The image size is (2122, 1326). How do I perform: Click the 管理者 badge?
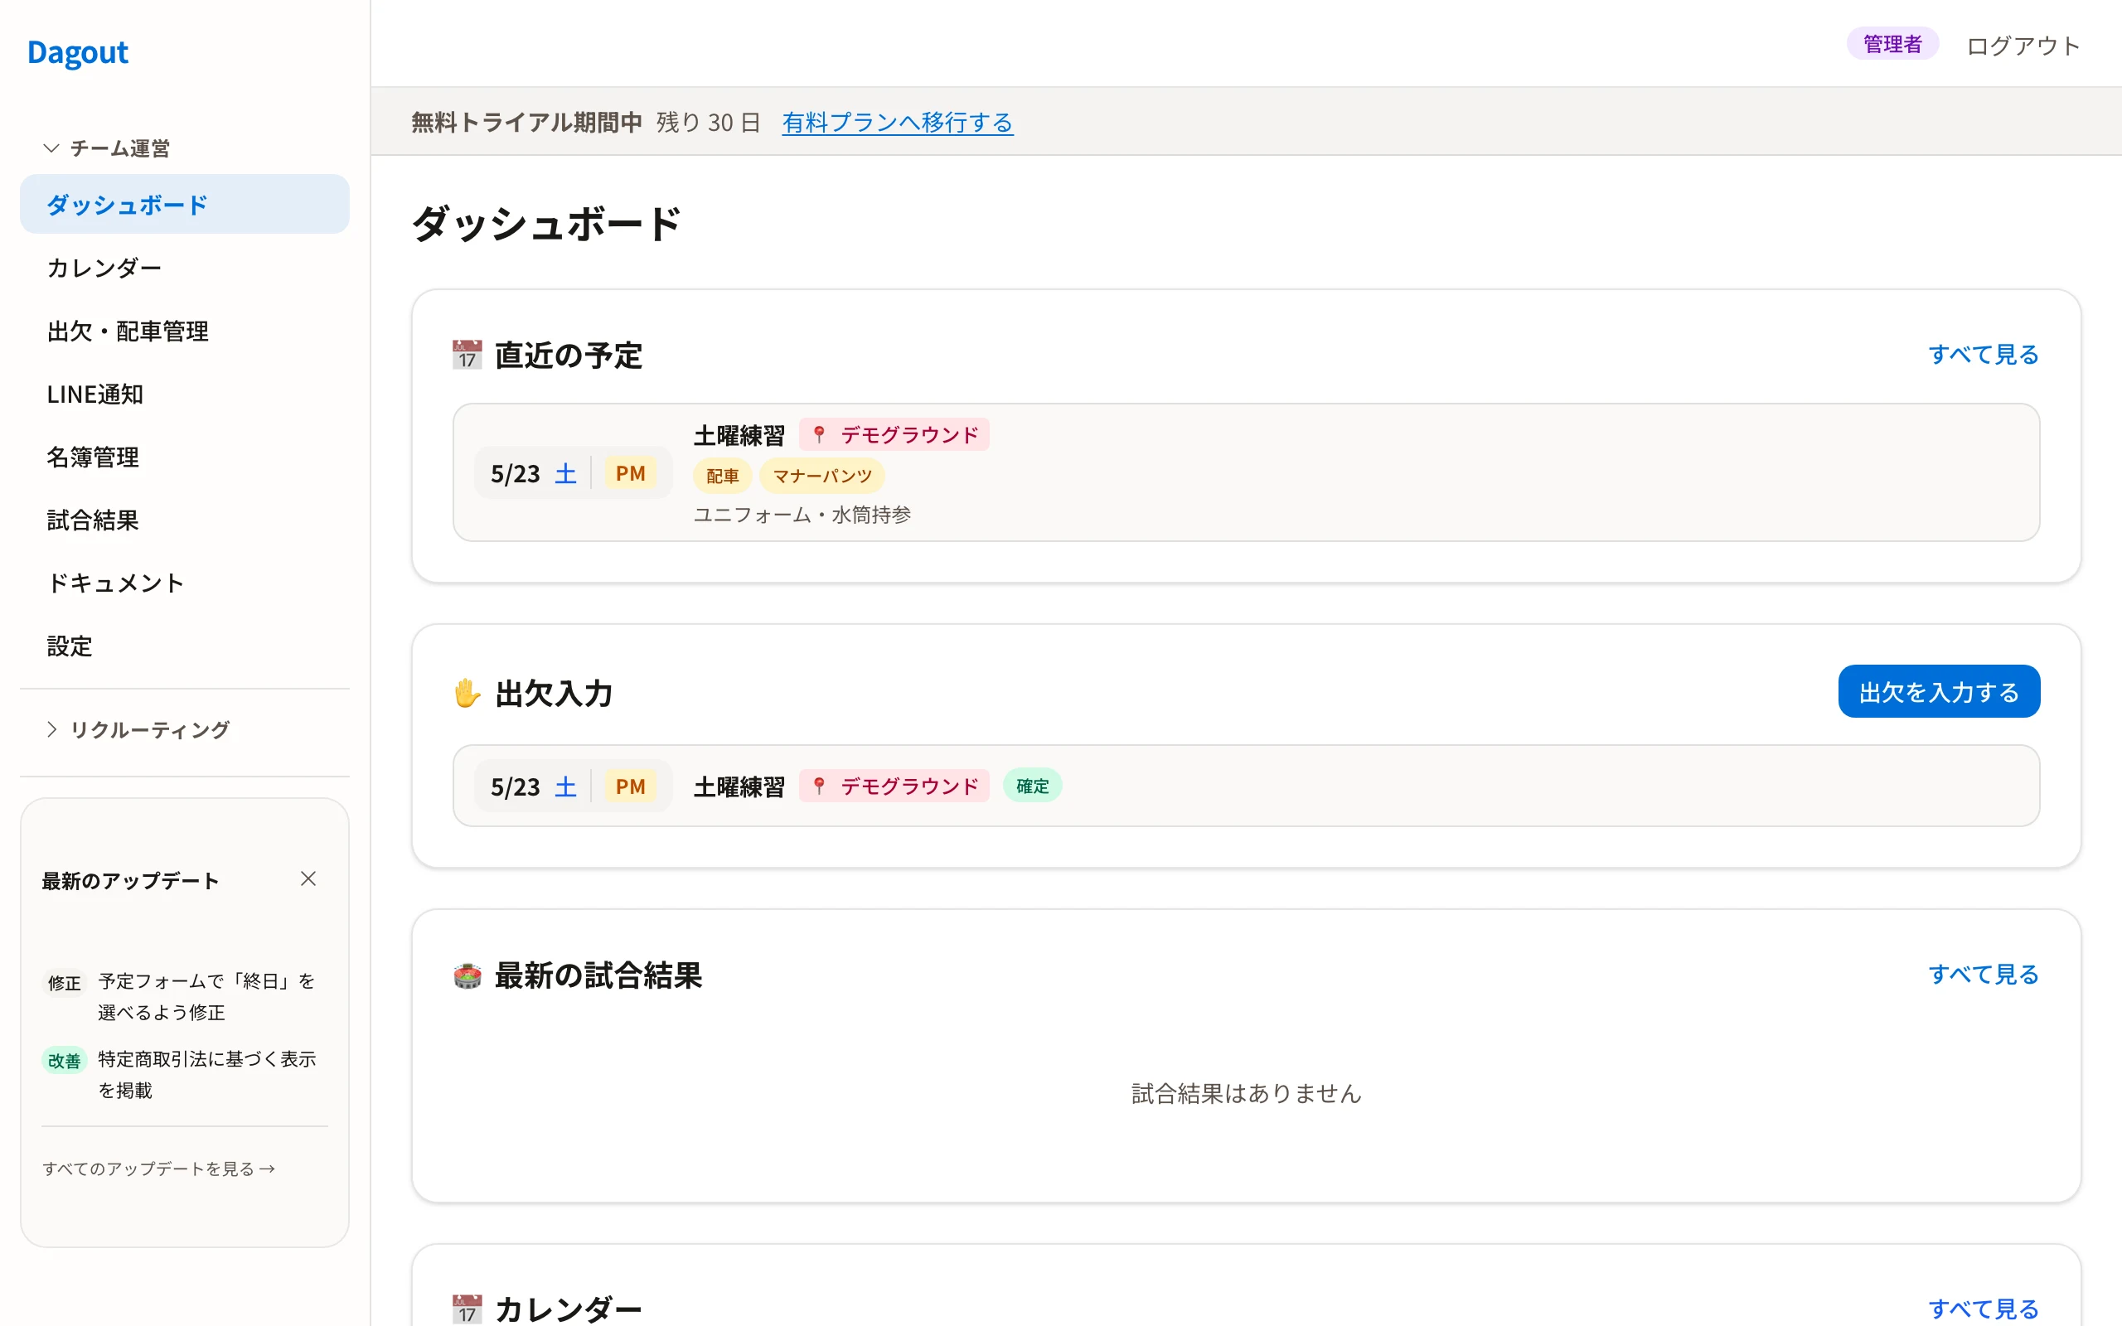coord(1892,44)
